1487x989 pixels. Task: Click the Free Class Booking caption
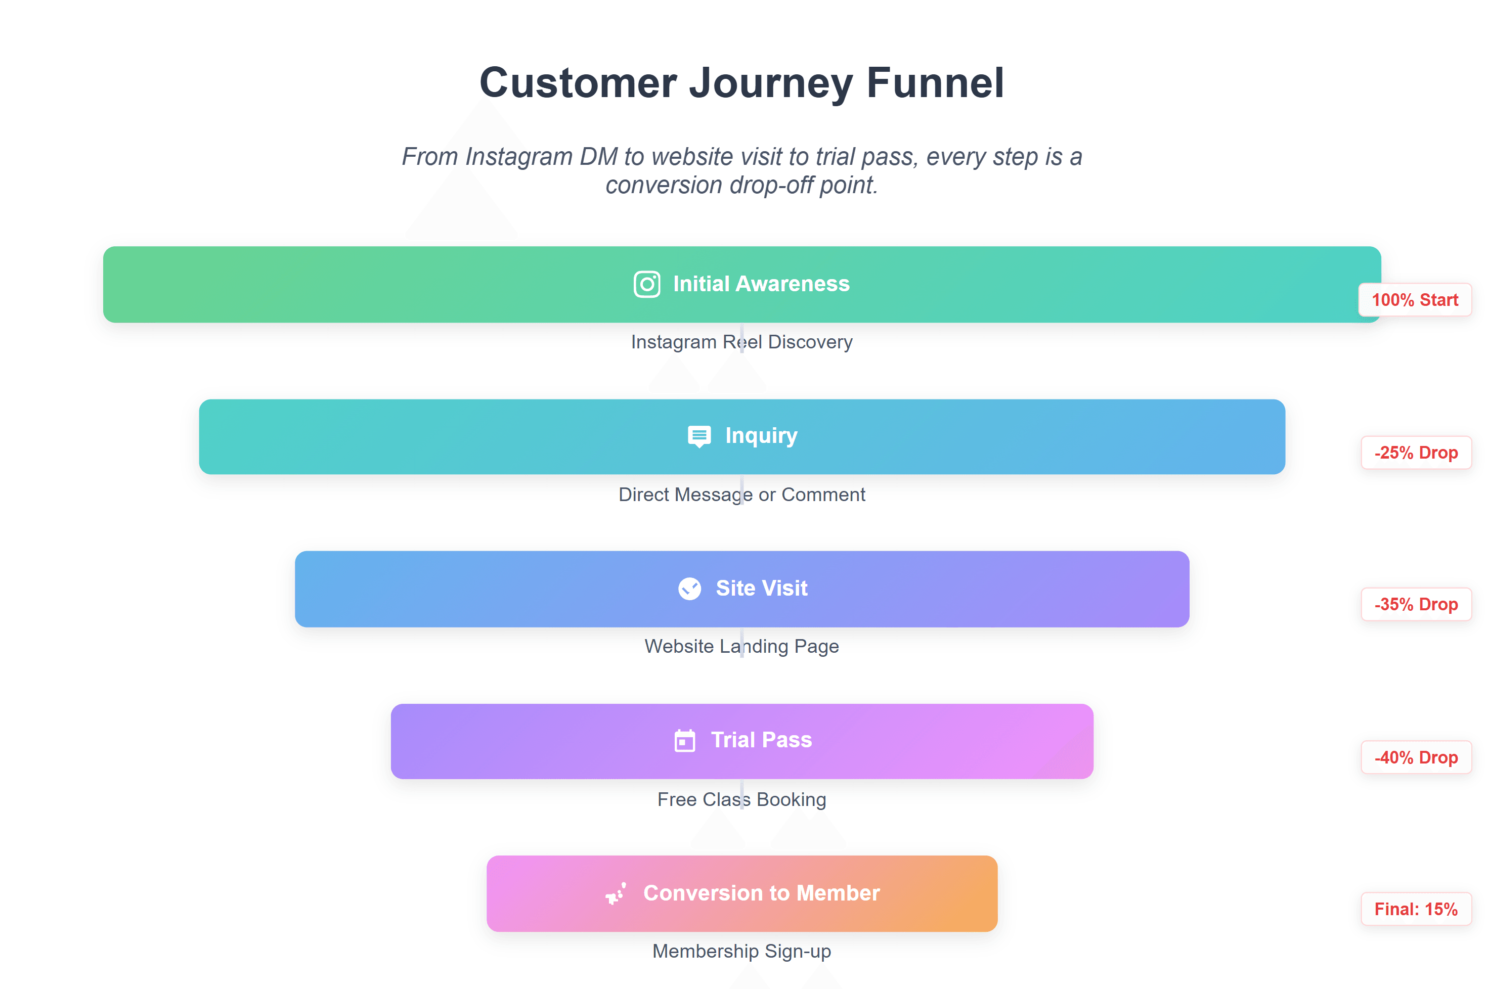[741, 799]
